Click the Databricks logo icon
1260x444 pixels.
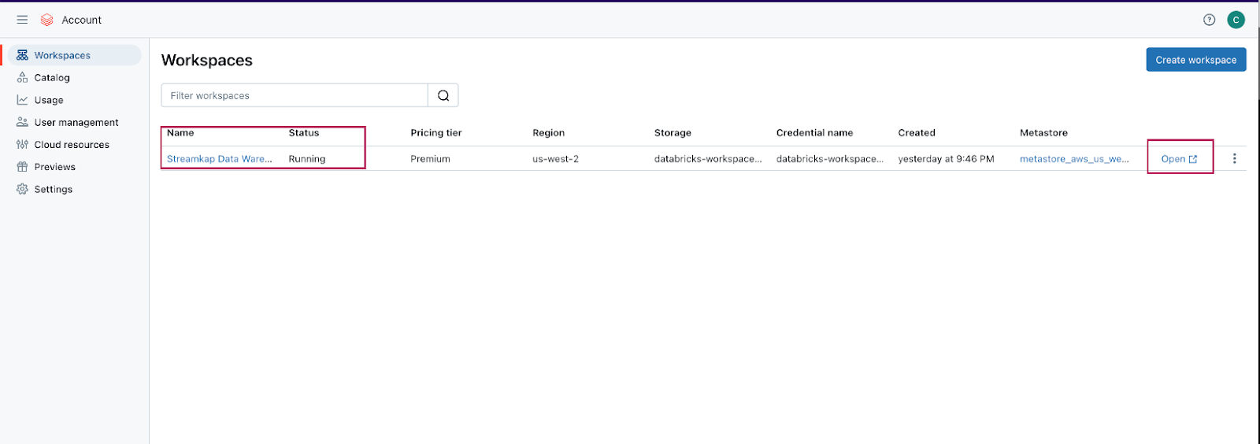[46, 20]
